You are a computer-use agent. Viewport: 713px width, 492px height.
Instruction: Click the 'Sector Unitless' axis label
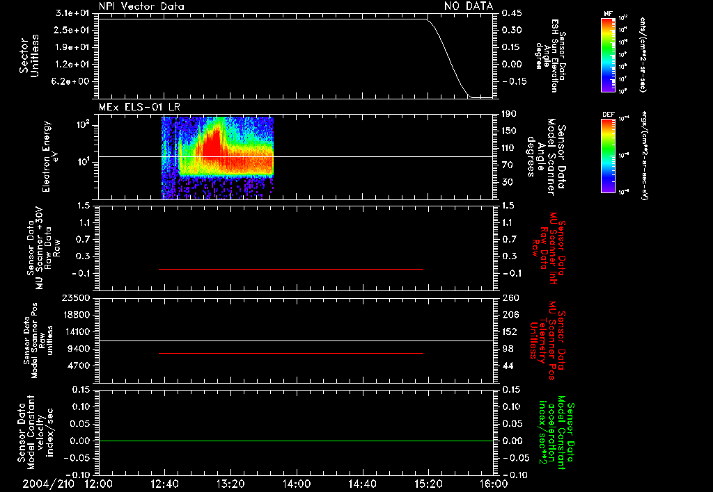pyautogui.click(x=29, y=56)
